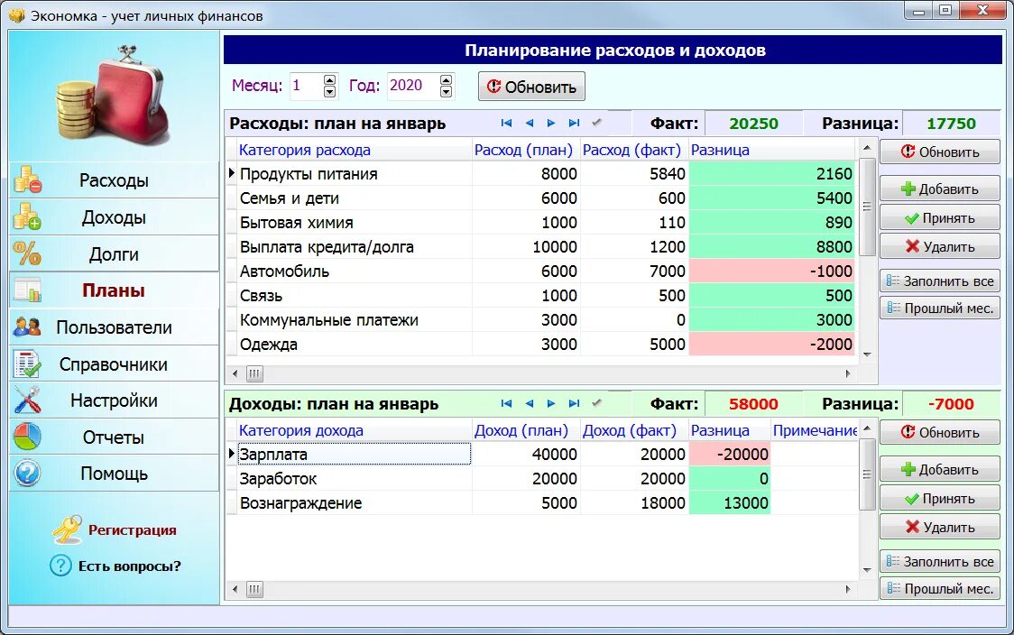
Task: Decrease the Год value with down arrow
Action: (446, 92)
